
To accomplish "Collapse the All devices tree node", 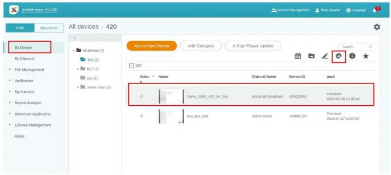I will [x=74, y=51].
